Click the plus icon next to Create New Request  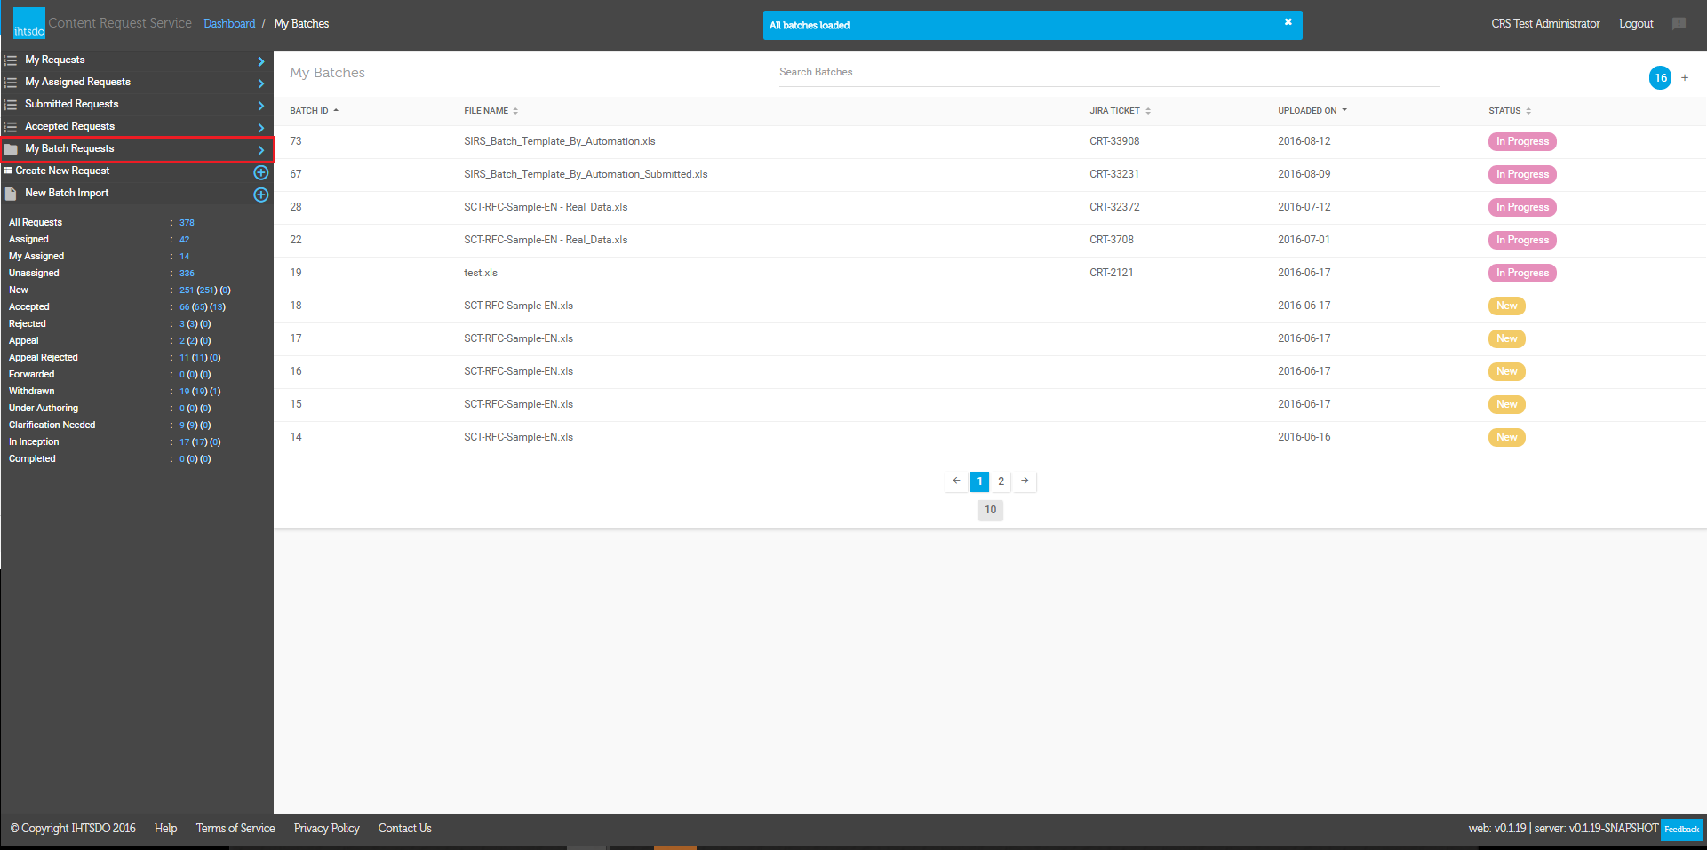click(261, 172)
